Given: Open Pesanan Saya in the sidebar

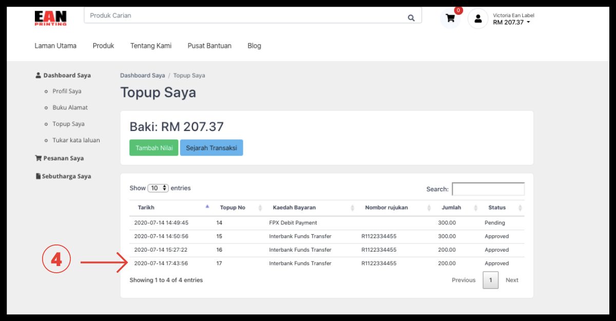Looking at the screenshot, I should [x=63, y=158].
